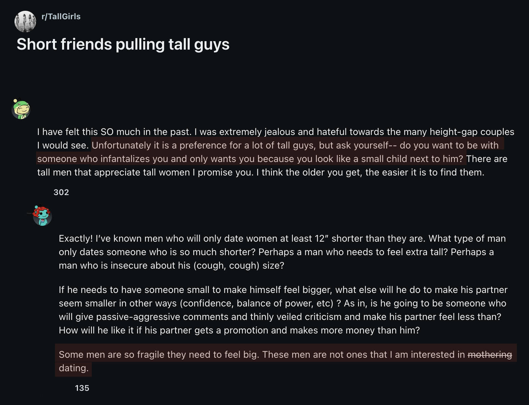The image size is (529, 405).
Task: Visit the r/TallGirls subreddit link
Action: tap(61, 17)
